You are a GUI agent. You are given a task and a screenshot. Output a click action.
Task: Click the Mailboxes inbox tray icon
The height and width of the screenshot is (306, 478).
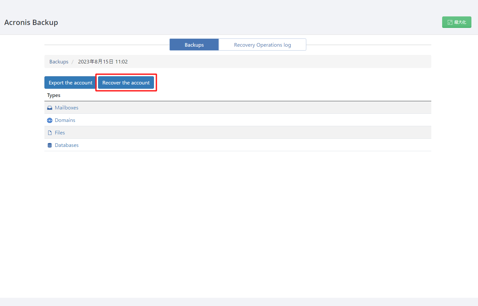[50, 108]
